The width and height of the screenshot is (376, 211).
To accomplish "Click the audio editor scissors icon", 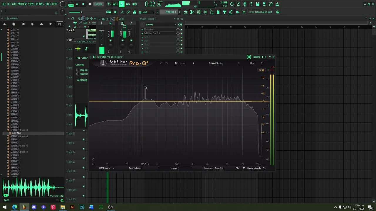I will point(238,4).
